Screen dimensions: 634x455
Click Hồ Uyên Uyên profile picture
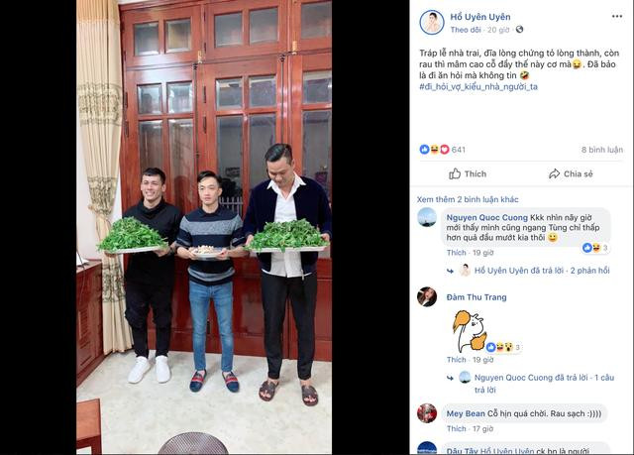(432, 22)
